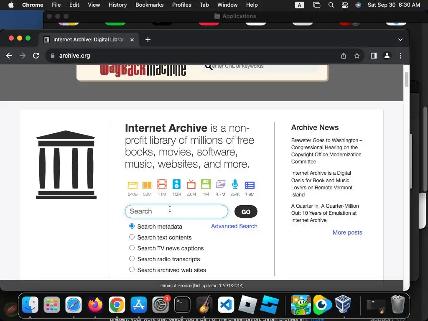This screenshot has height=321, width=428.
Task: Open the Terms of Service link
Action: [x=201, y=285]
